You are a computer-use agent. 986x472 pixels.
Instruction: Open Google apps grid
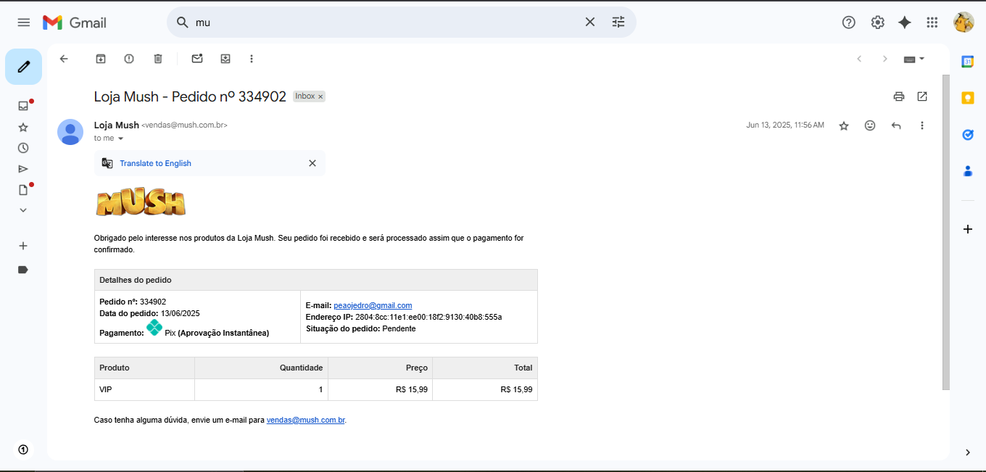(932, 22)
